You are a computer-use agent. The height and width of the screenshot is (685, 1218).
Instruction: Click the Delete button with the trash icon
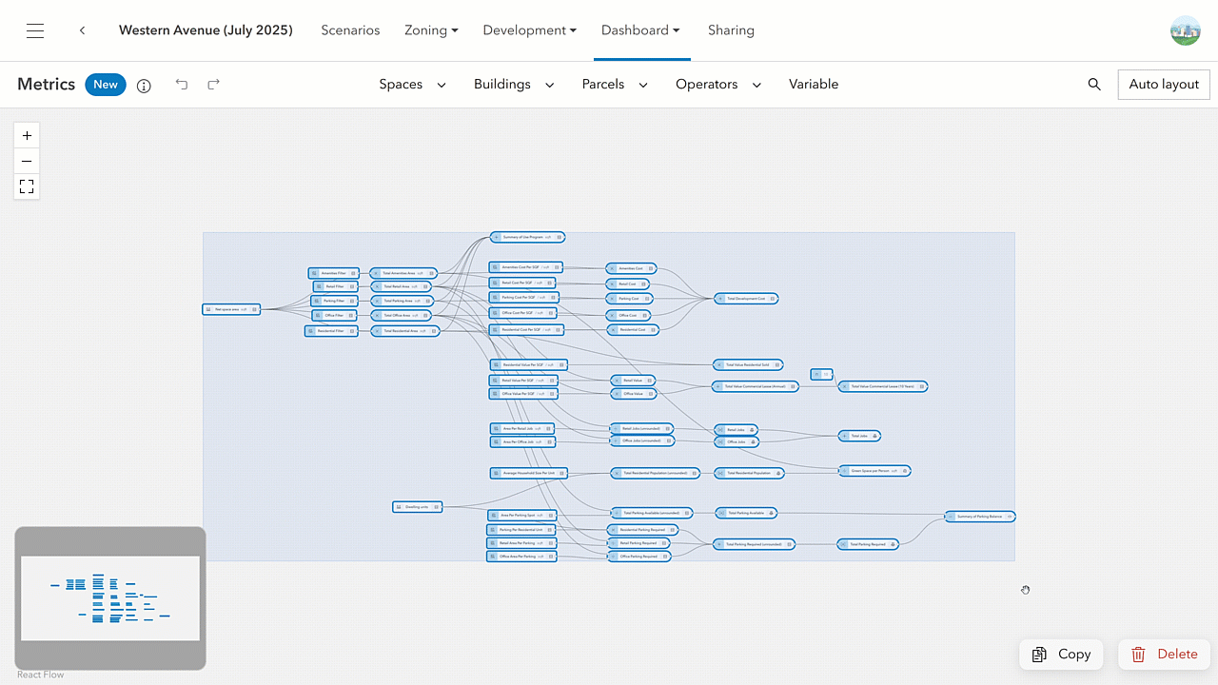(x=1164, y=654)
